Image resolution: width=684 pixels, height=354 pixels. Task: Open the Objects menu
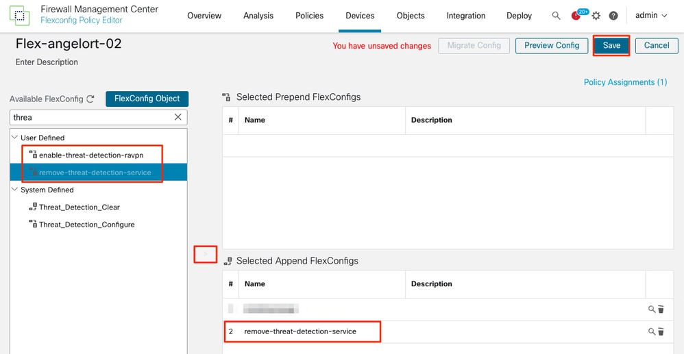(411, 16)
